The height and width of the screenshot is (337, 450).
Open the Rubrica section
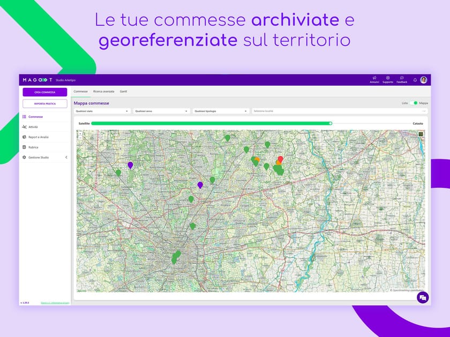click(33, 147)
